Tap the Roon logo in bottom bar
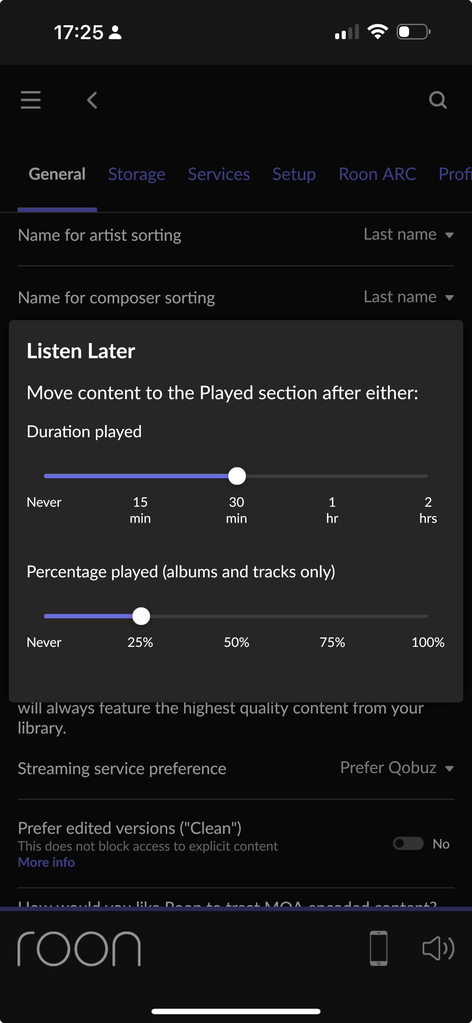The image size is (472, 1023). click(79, 948)
